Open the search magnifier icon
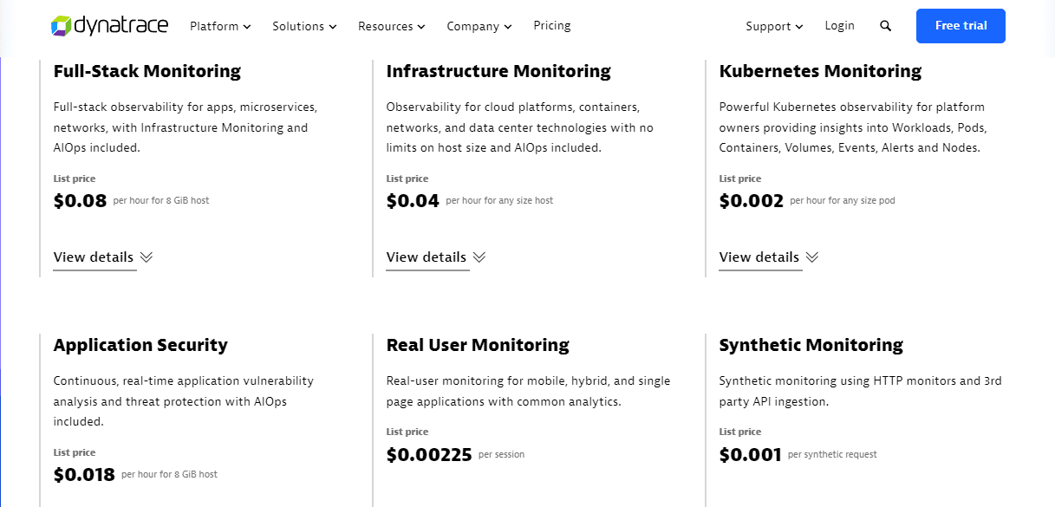The height and width of the screenshot is (507, 1055). pos(885,26)
